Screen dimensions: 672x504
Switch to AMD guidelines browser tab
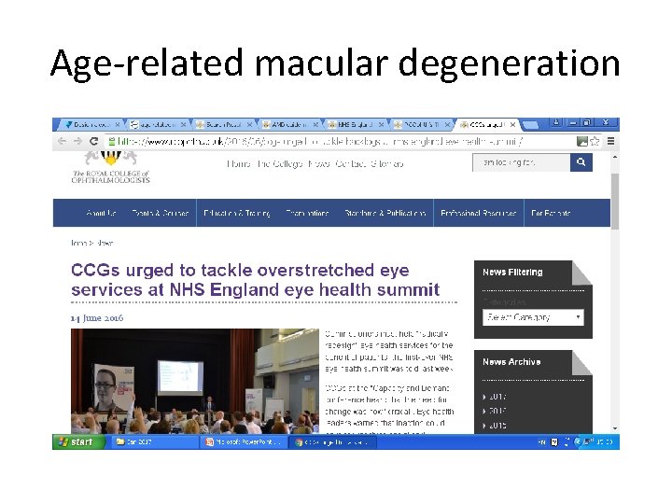pyautogui.click(x=288, y=125)
